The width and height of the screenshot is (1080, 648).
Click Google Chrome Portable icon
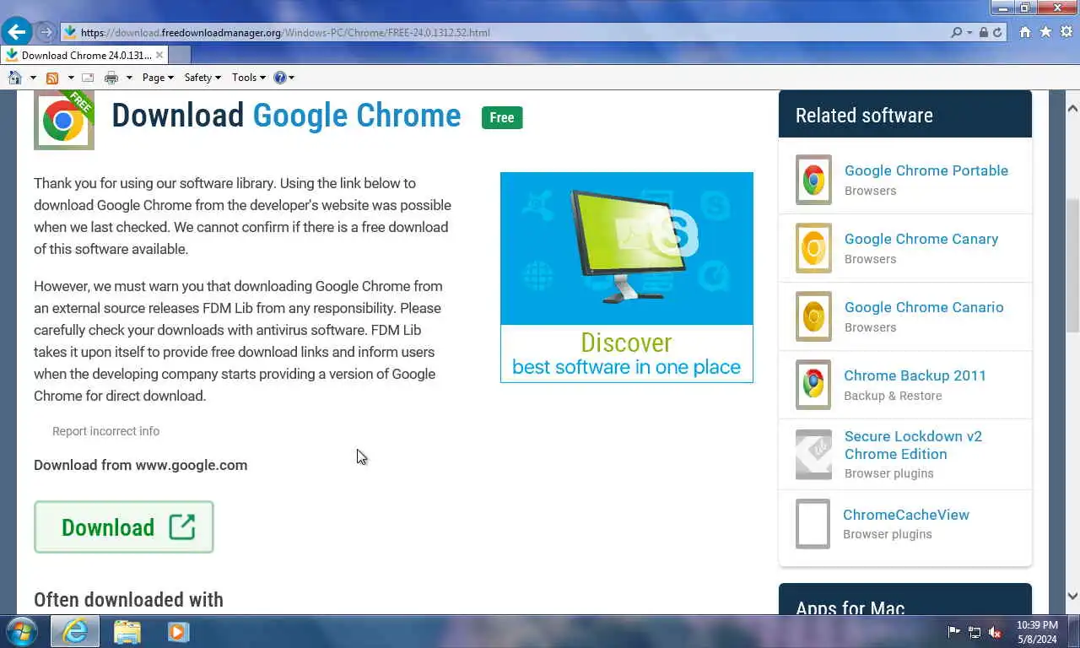[x=813, y=180]
